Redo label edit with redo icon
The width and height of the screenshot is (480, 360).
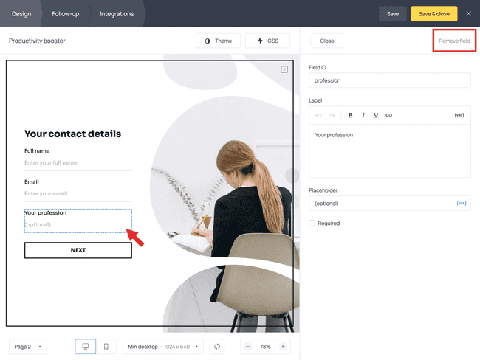[332, 115]
